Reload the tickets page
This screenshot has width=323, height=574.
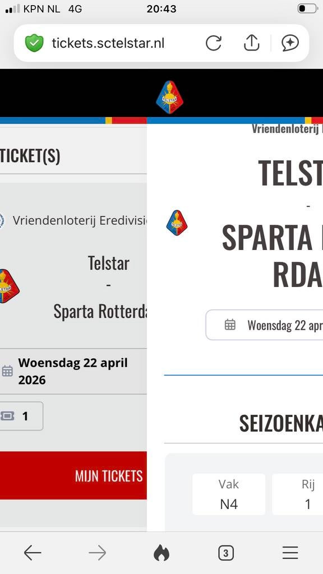[x=214, y=43]
